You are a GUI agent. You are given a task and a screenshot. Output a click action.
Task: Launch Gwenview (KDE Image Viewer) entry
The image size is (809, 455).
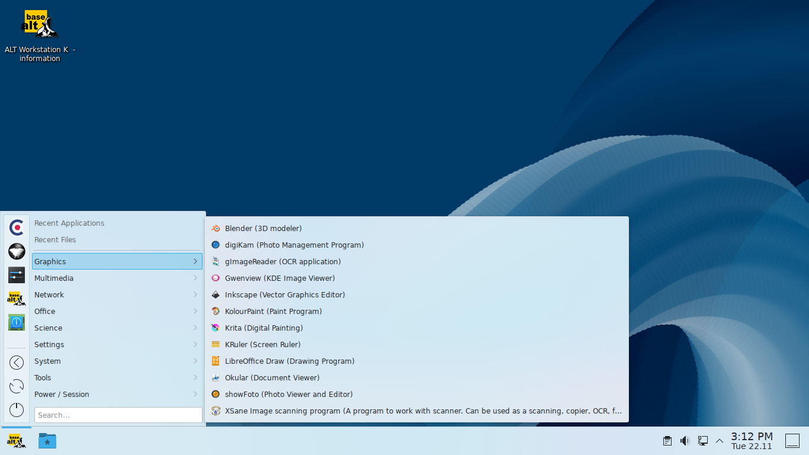[417, 278]
